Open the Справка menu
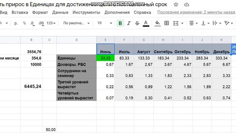Image resolution: width=236 pixels, height=133 pixels. click(x=142, y=12)
